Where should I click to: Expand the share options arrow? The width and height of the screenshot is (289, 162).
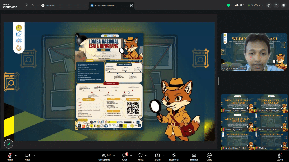click(164, 155)
